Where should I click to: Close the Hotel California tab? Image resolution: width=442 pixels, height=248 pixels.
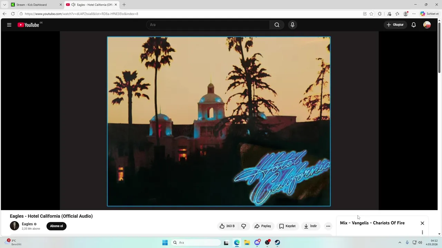tap(116, 5)
